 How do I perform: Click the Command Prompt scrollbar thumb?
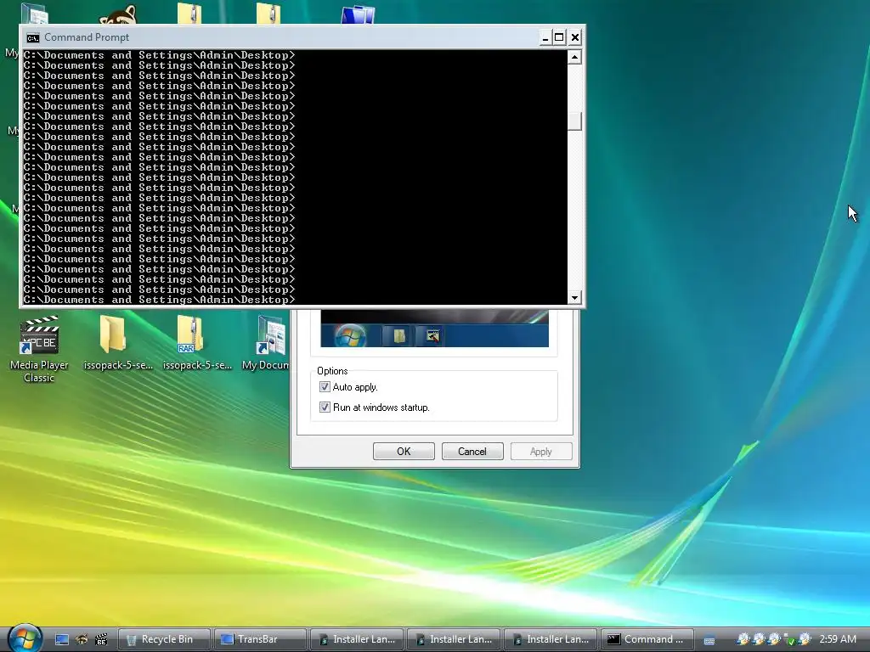click(574, 121)
